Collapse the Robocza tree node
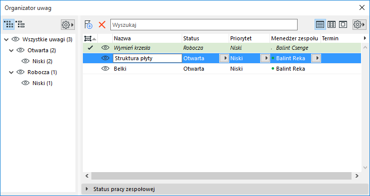 [x=11, y=73]
